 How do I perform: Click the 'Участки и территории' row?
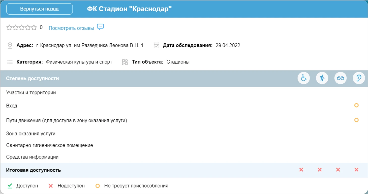click(184, 93)
